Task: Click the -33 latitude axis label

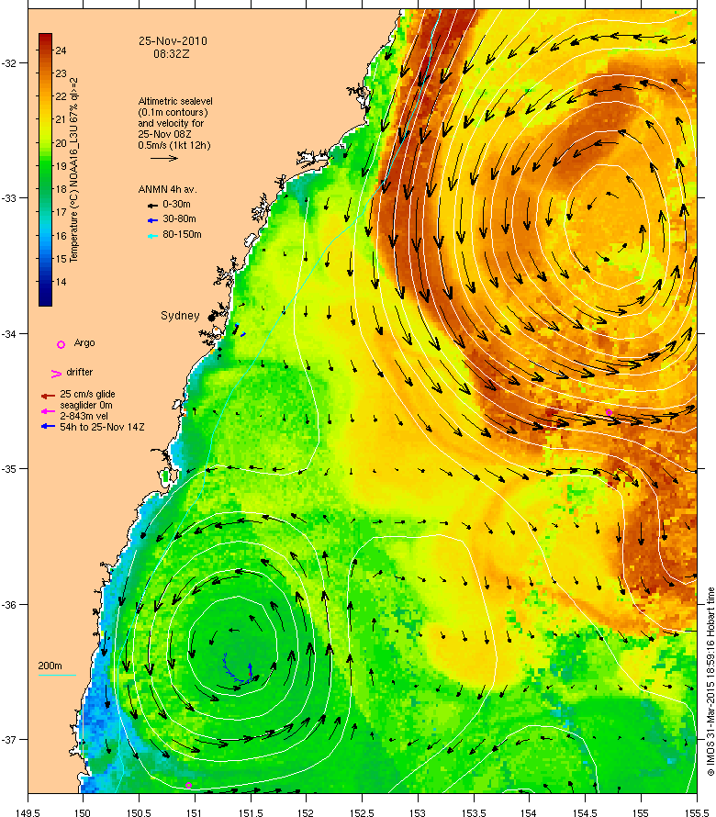Action: coord(9,198)
